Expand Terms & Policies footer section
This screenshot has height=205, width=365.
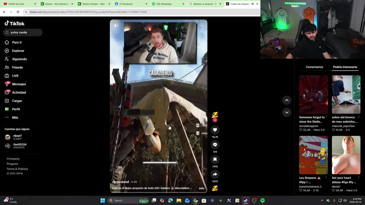point(17,169)
